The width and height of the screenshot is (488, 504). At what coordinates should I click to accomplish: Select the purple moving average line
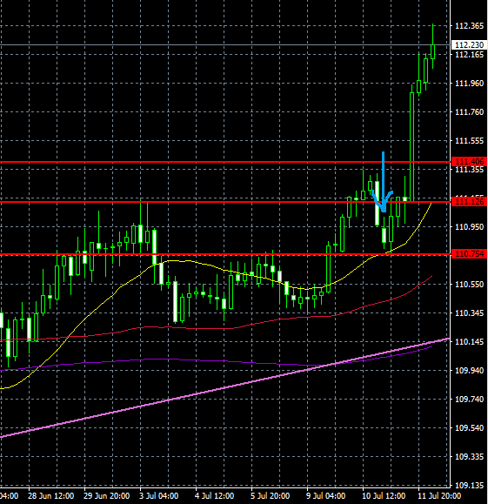pos(225,360)
